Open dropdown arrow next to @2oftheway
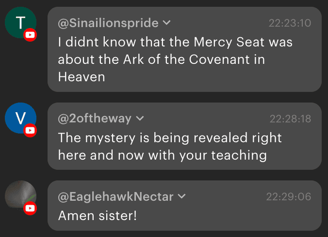 [140, 118]
